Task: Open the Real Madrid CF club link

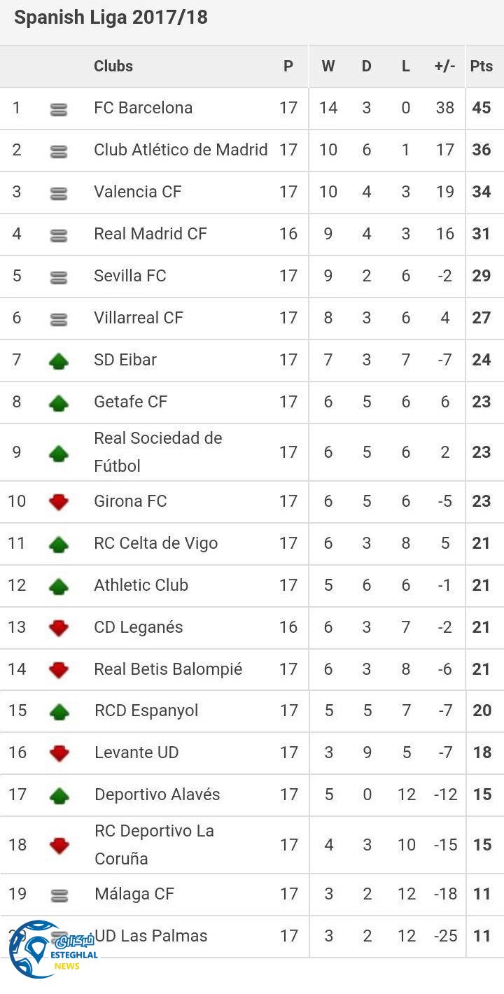Action: pos(150,234)
